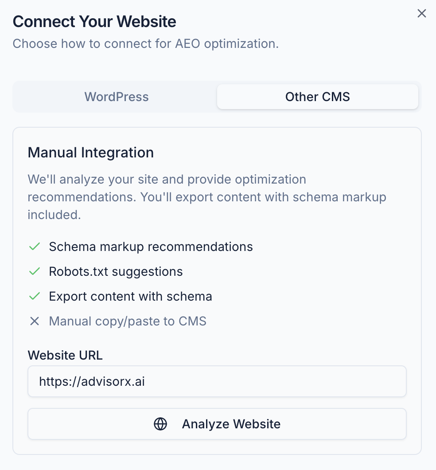Switch to the WordPress tab
436x470 pixels.
point(116,97)
